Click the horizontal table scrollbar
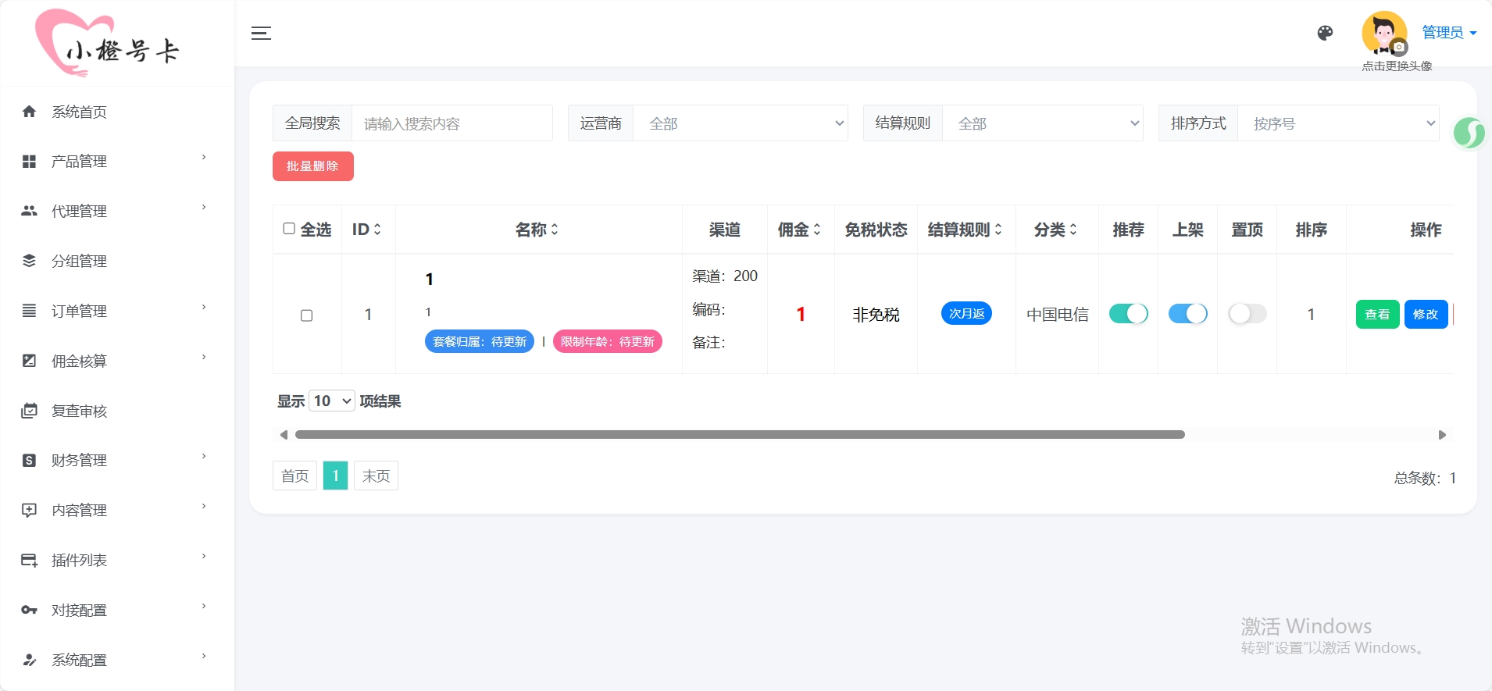 (x=740, y=435)
